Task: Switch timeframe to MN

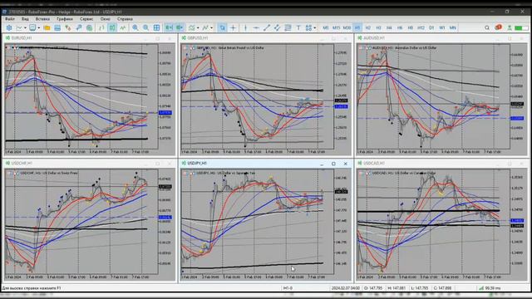Action: click(x=452, y=27)
